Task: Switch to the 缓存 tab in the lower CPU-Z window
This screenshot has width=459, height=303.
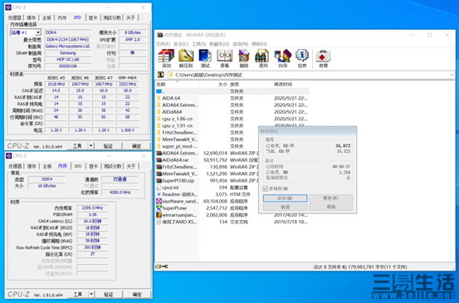Action: [32, 166]
